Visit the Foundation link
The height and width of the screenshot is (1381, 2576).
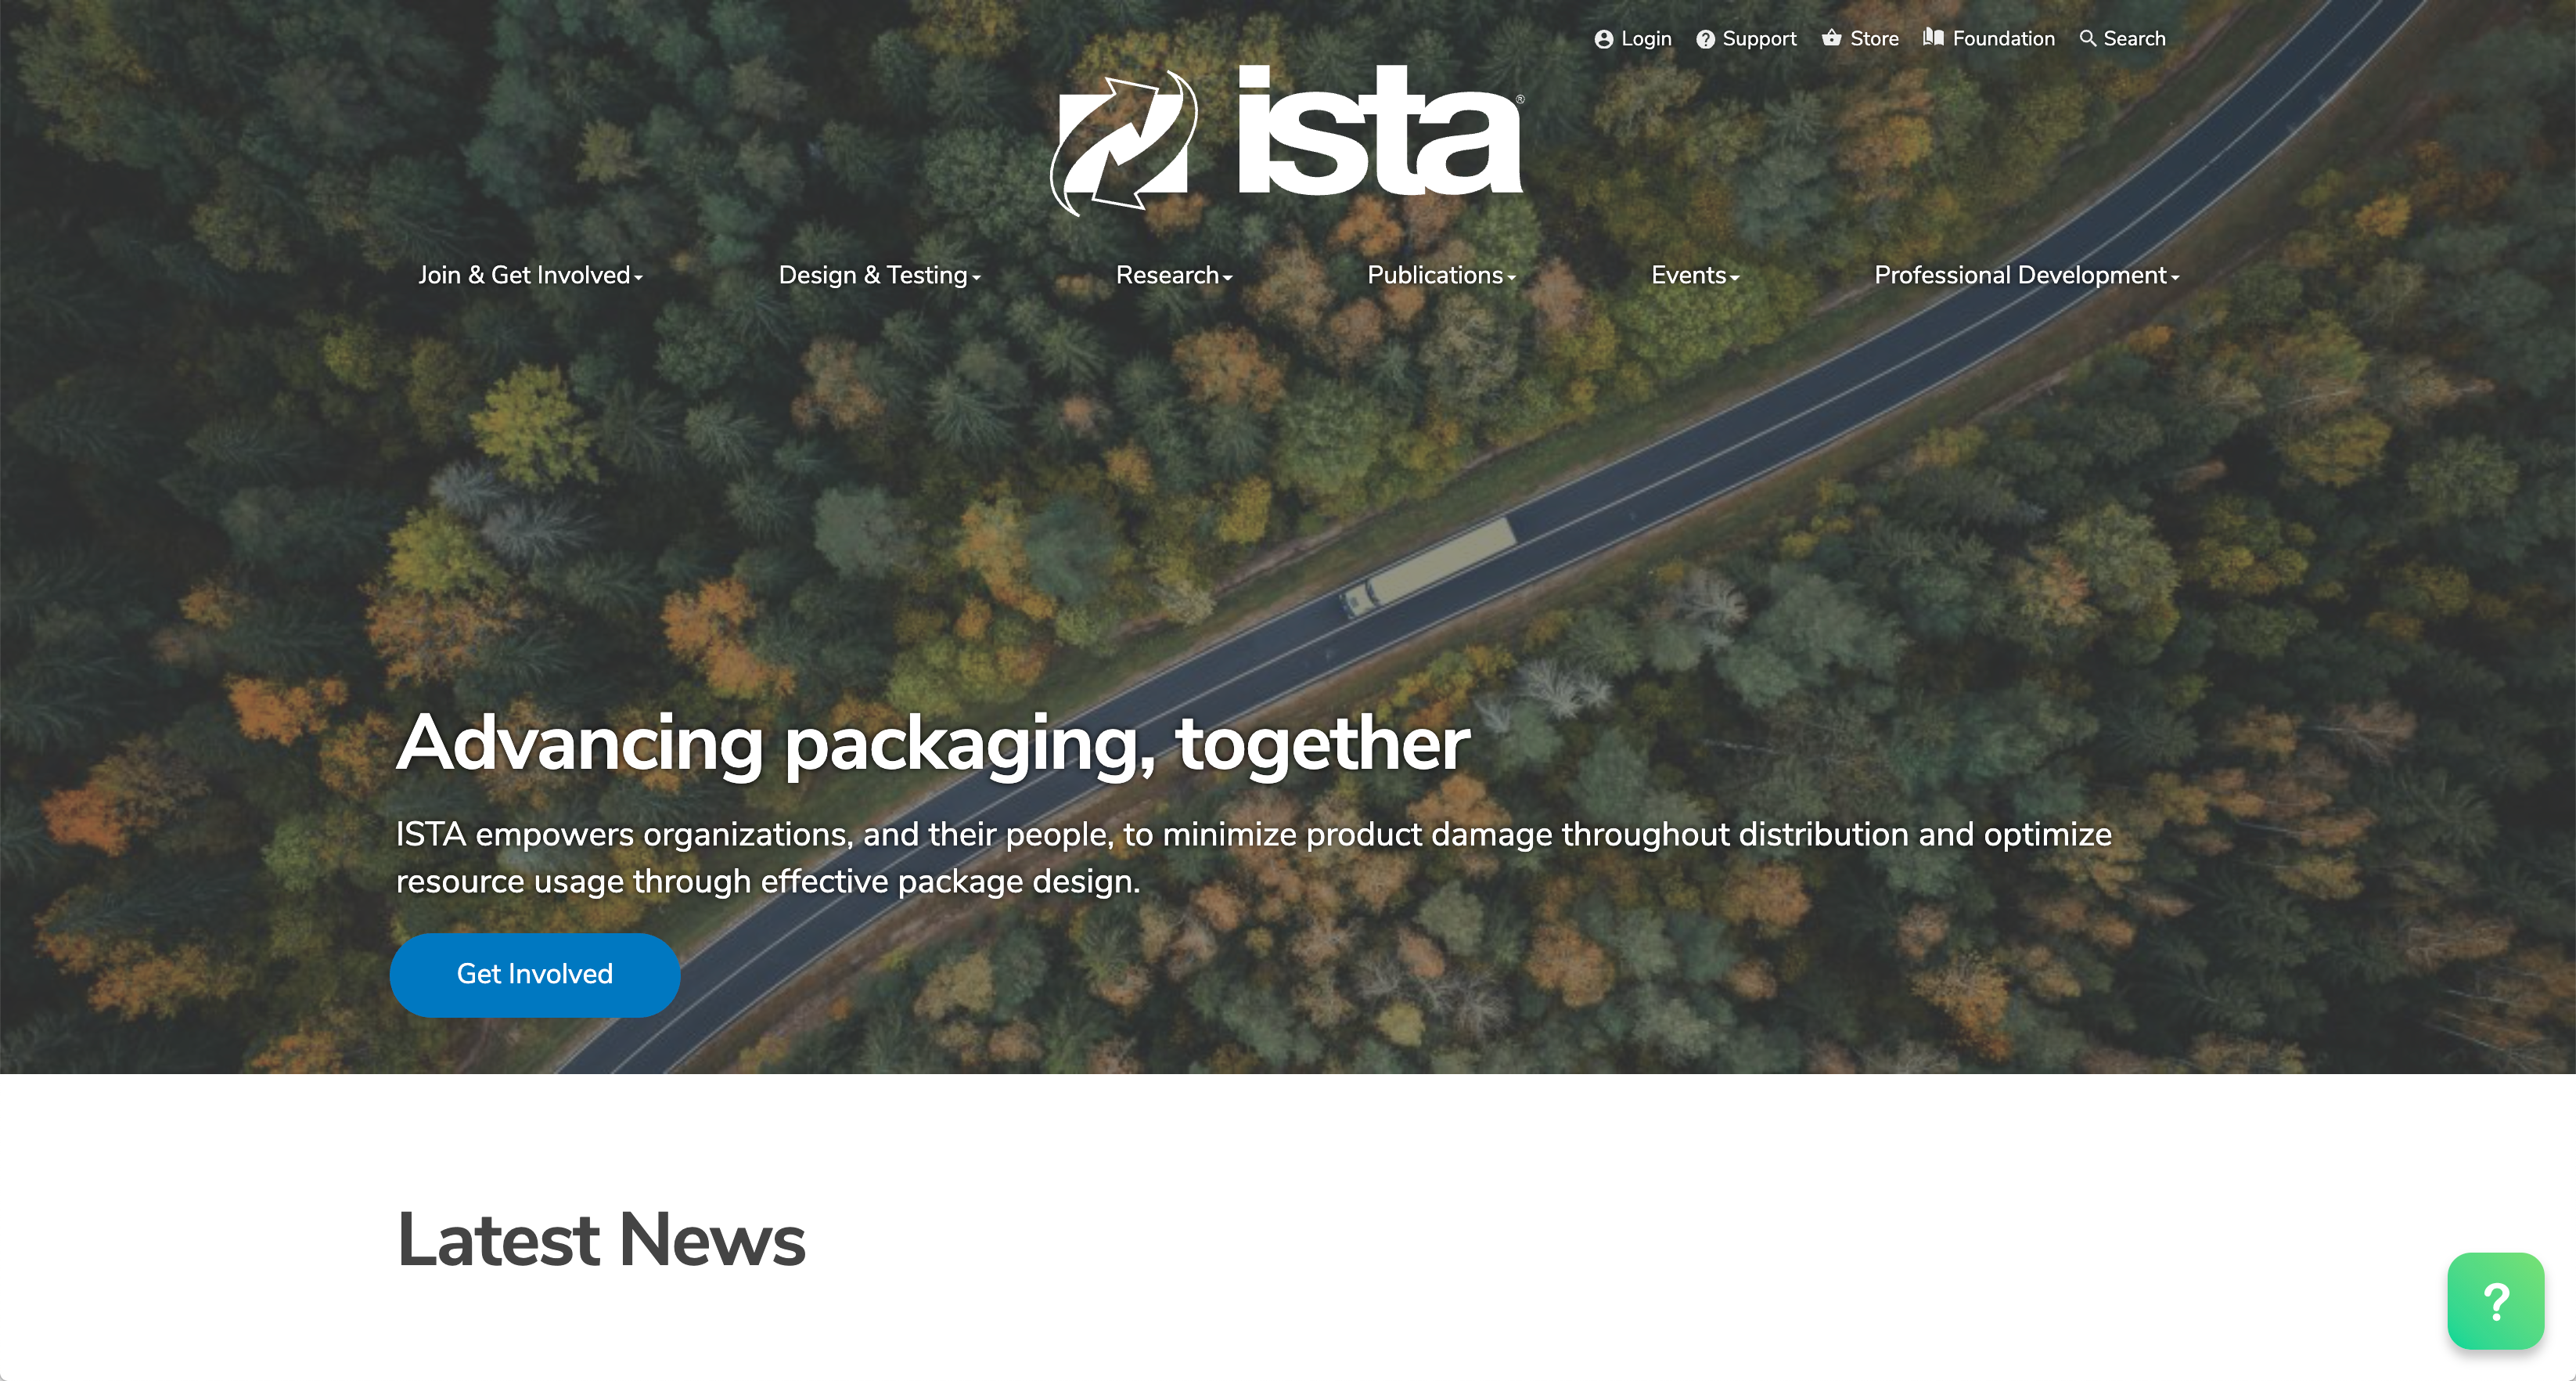point(2003,39)
